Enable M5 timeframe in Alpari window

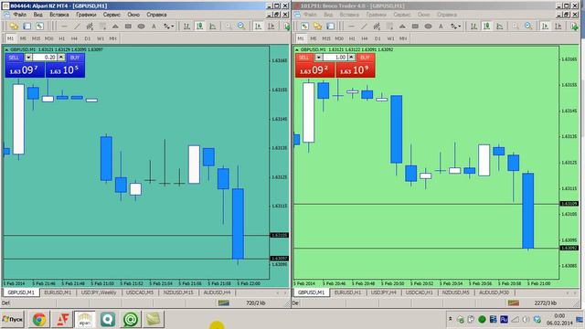(x=23, y=38)
